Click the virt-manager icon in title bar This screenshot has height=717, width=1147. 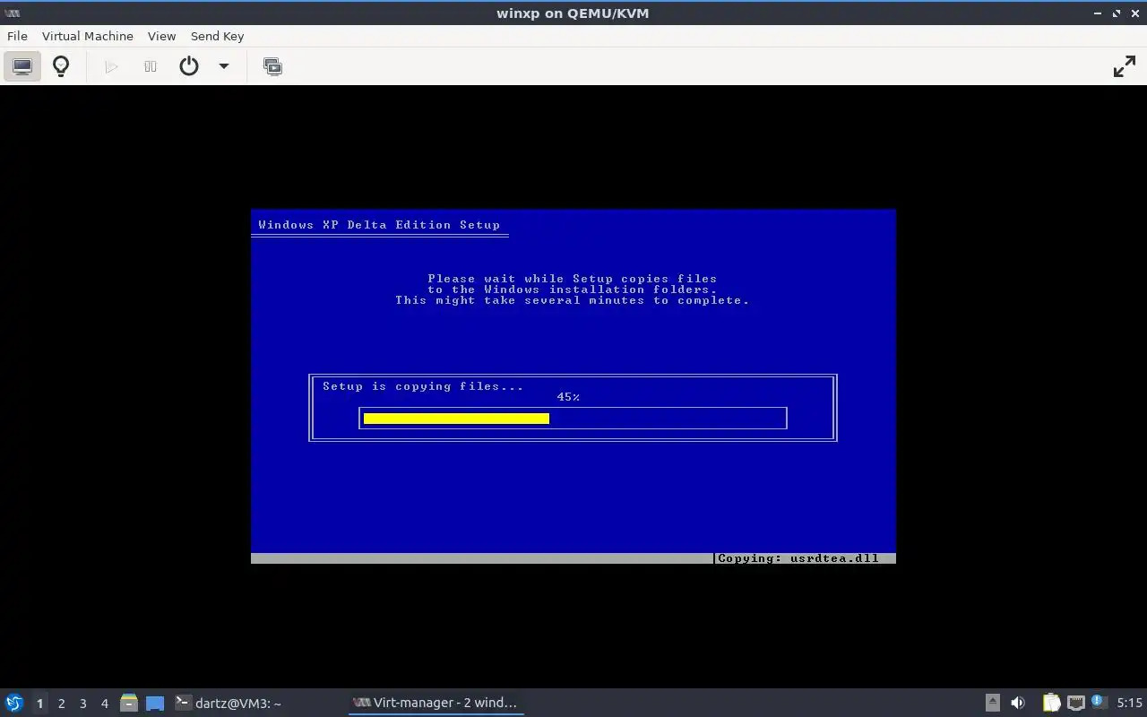click(x=12, y=13)
